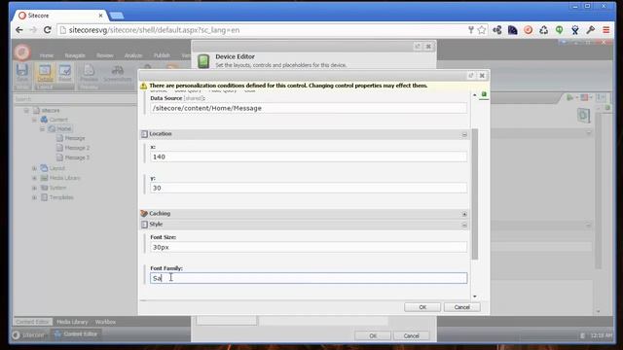
Task: Open the Chrome hamburger menu
Action: tap(605, 30)
